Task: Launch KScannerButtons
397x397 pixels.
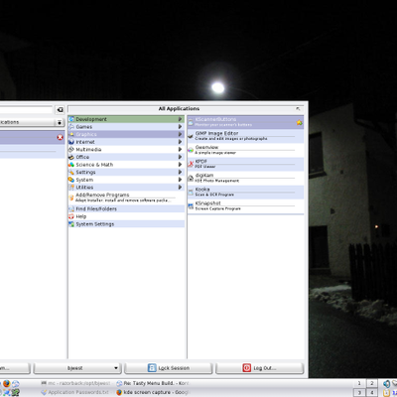Action: click(x=245, y=122)
